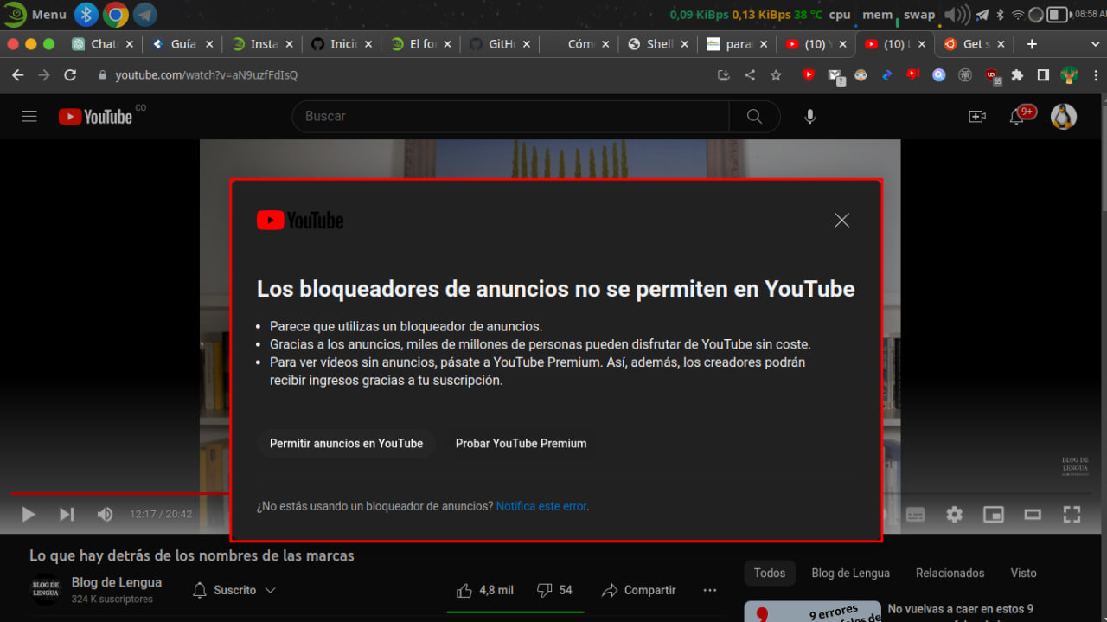Dislike the video showing 54
Image resolution: width=1107 pixels, height=622 pixels.
coord(554,590)
